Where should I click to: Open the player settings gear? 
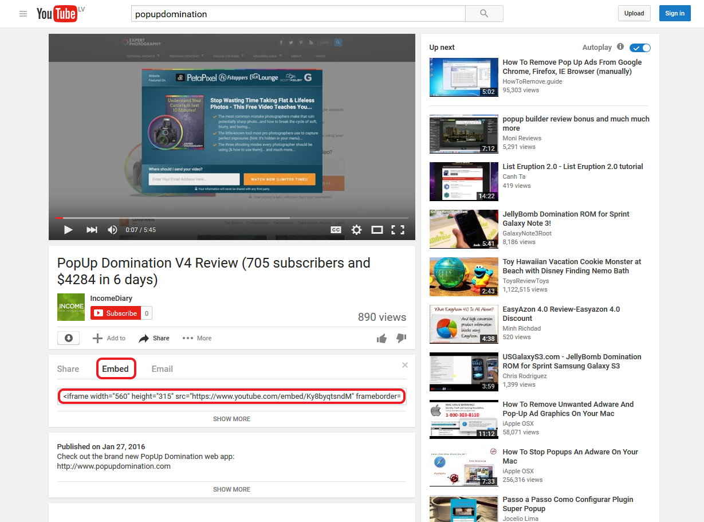(x=356, y=230)
